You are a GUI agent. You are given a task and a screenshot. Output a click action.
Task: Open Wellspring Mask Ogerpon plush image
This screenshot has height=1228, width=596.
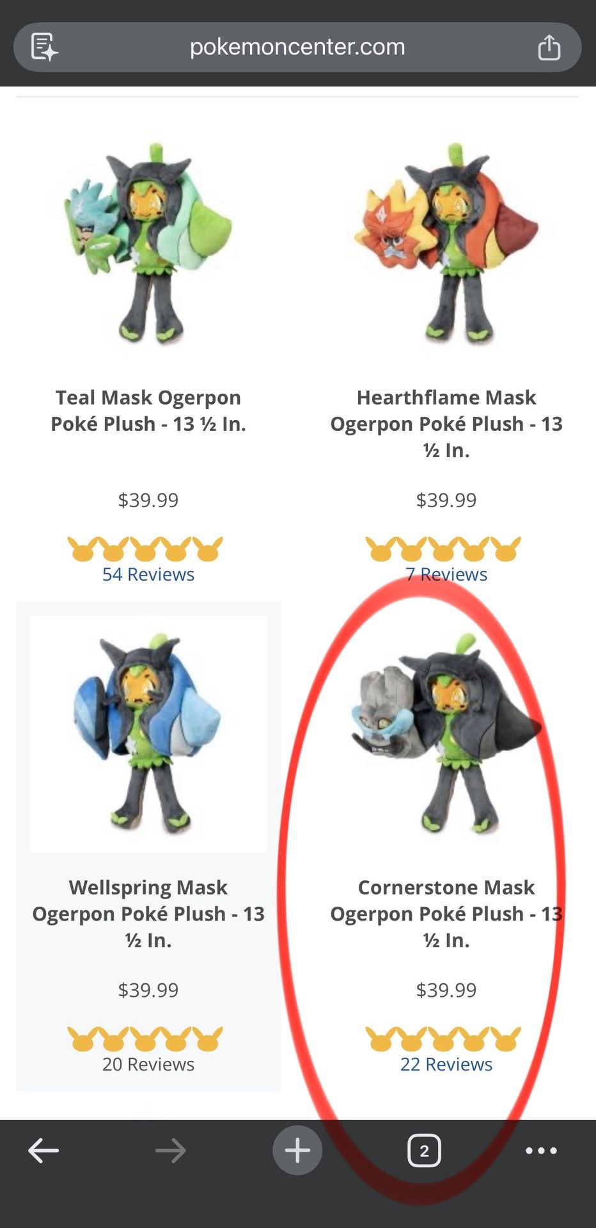[148, 734]
